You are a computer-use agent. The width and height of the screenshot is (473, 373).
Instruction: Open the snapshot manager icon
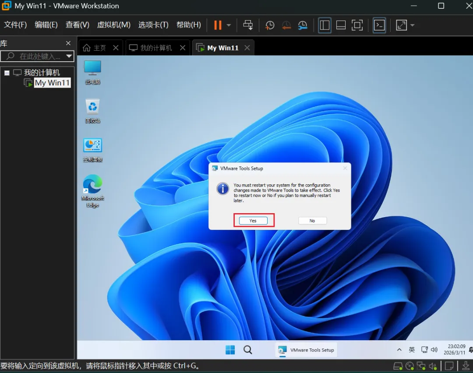click(303, 25)
